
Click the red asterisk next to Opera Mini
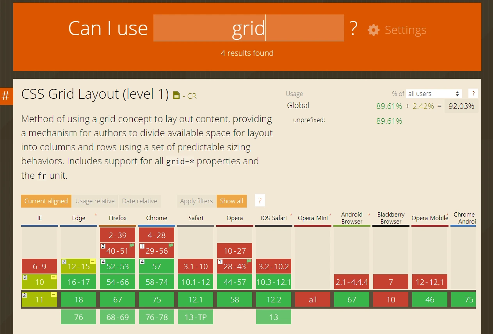[x=330, y=215]
